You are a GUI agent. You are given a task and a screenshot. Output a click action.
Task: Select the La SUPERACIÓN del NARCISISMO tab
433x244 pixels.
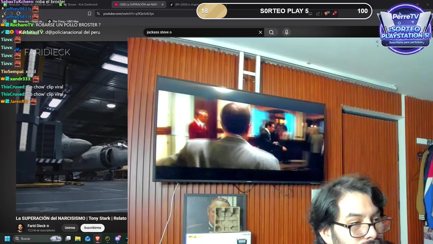(139, 4)
